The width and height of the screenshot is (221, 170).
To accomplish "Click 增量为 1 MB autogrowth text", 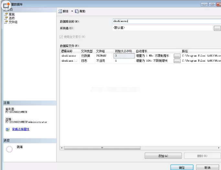I will (152, 56).
